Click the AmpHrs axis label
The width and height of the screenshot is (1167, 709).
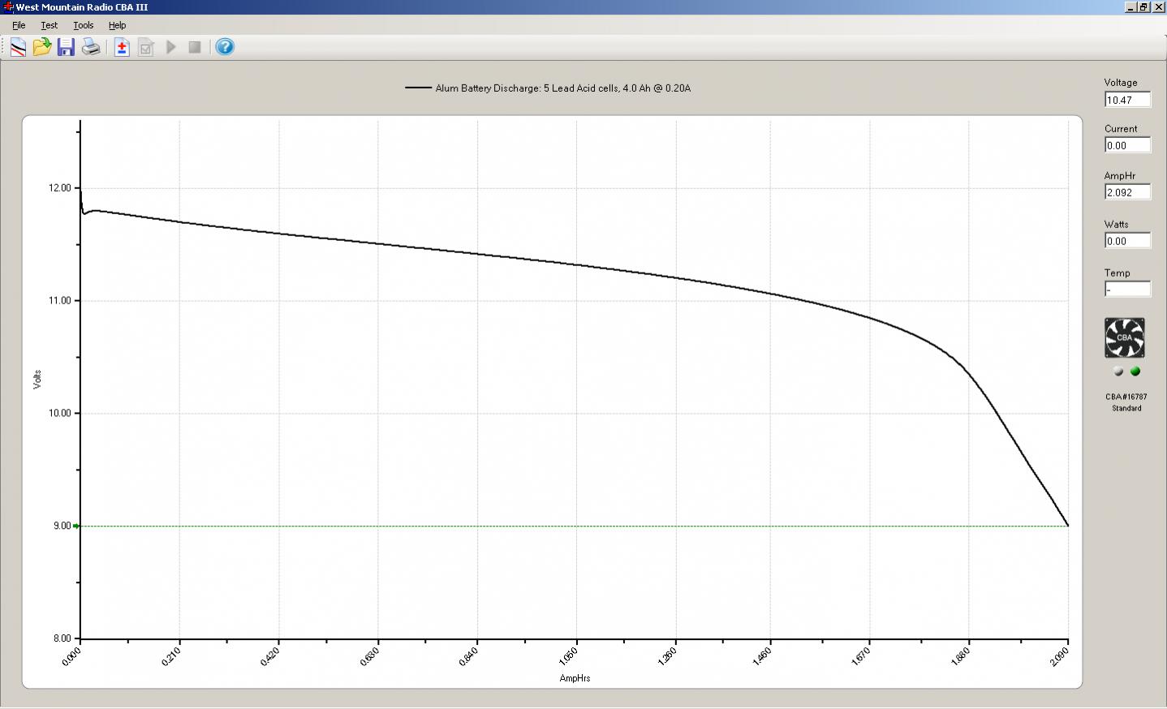(575, 678)
